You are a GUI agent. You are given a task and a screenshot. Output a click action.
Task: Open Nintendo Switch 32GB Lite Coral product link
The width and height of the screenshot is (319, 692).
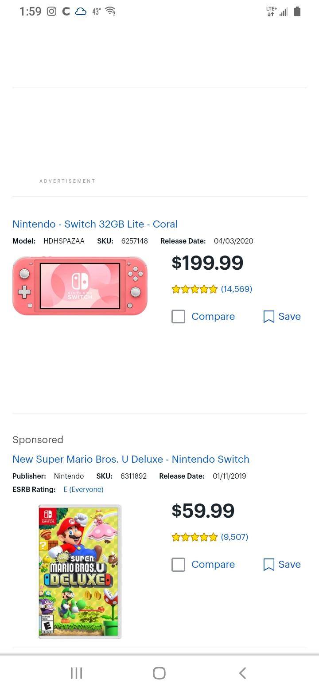(95, 224)
